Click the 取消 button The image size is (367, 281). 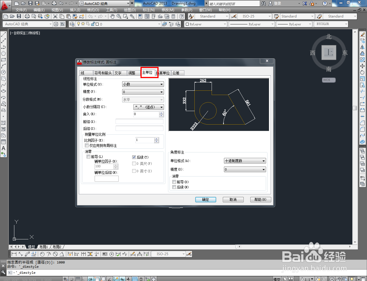click(x=233, y=199)
